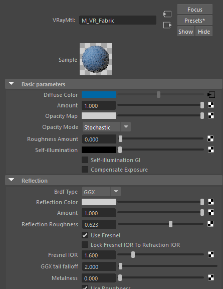
Task: Click the map icon next to Roughness Amount
Action: [210, 138]
